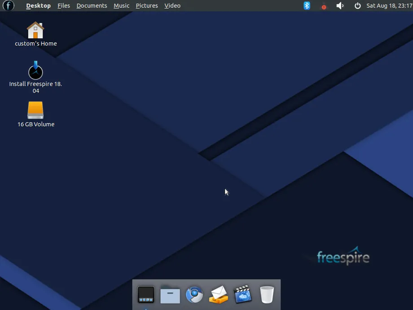The height and width of the screenshot is (310, 413).
Task: Click the custom's Home label text
Action: coord(36,44)
